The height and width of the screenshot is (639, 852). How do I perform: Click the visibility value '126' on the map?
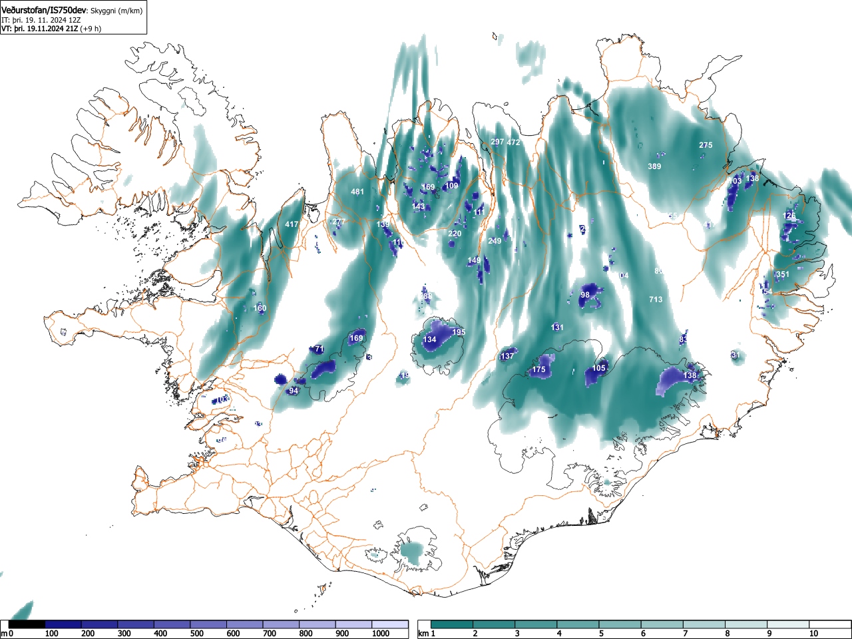pyautogui.click(x=789, y=216)
